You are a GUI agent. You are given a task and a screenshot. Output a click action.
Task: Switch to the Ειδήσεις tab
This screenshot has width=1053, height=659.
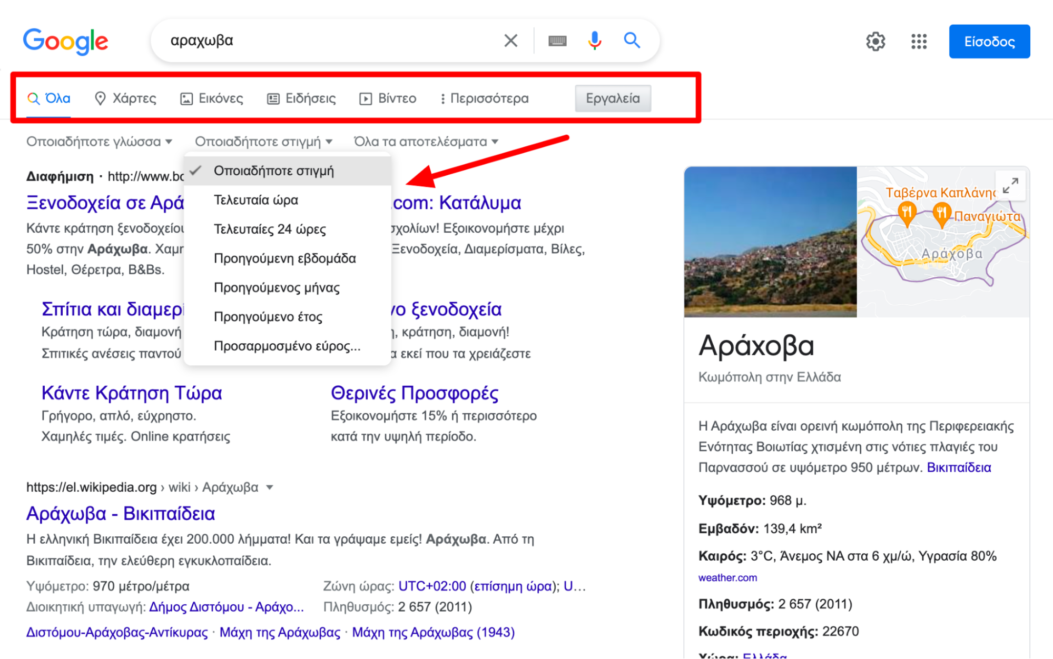pos(301,98)
